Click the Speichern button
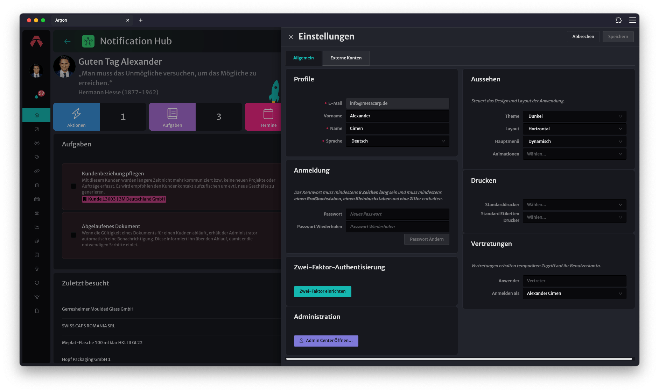The width and height of the screenshot is (659, 392). point(618,37)
